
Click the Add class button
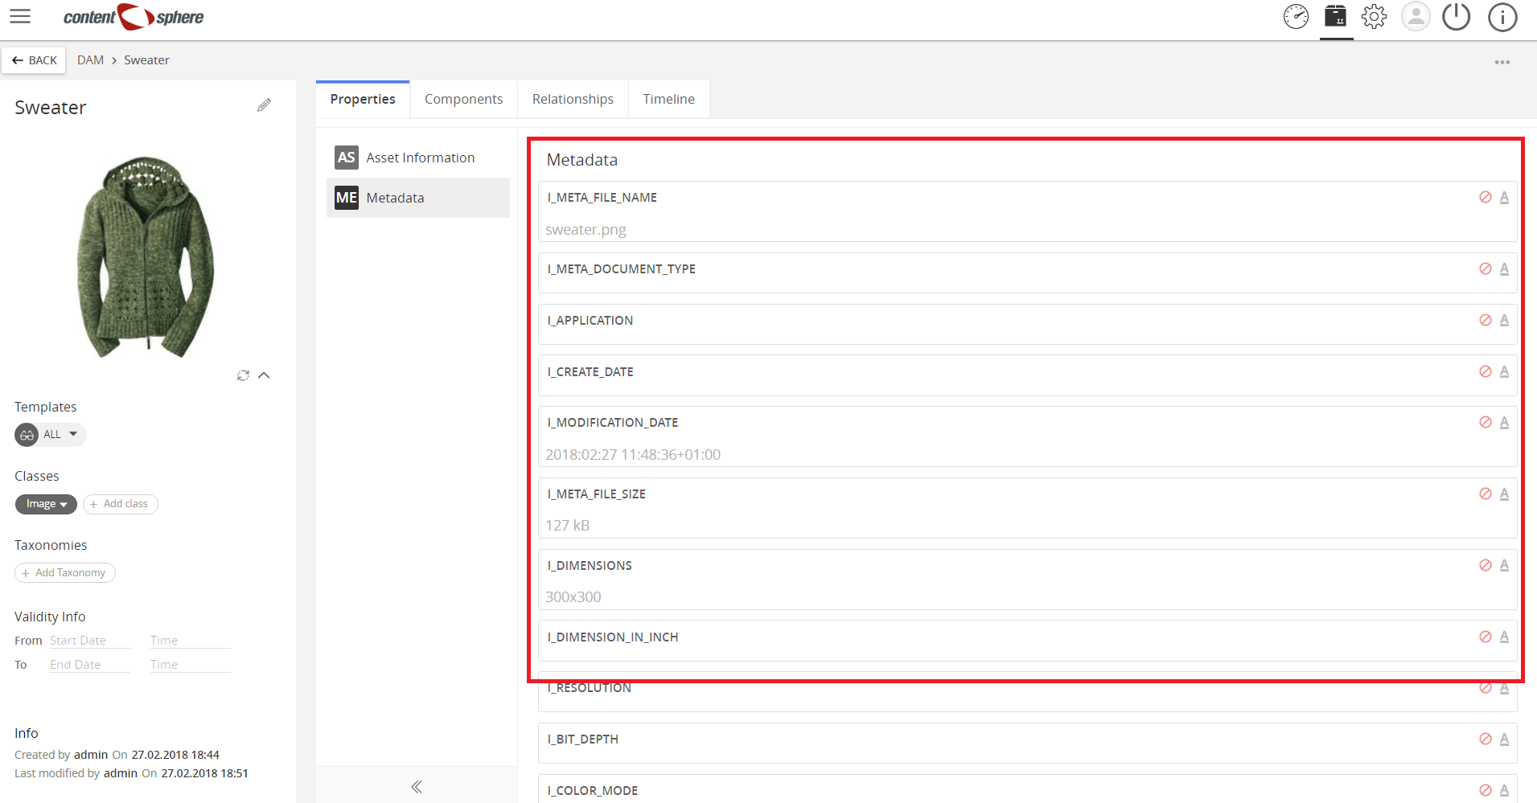click(120, 504)
